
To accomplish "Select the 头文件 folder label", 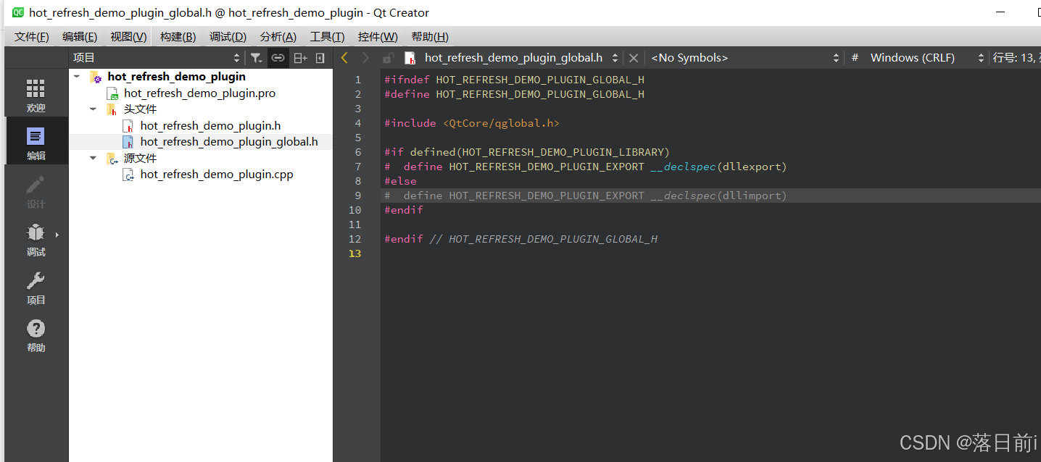I will point(140,109).
